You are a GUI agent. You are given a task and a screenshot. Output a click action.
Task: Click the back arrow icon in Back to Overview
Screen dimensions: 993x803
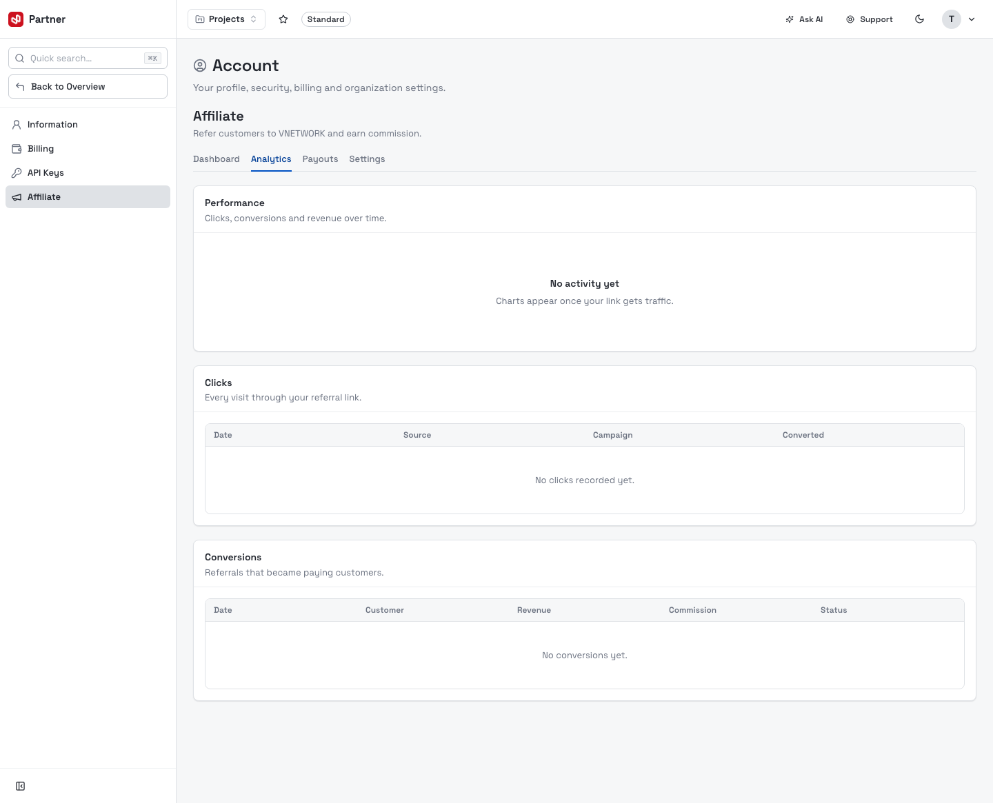pos(20,87)
